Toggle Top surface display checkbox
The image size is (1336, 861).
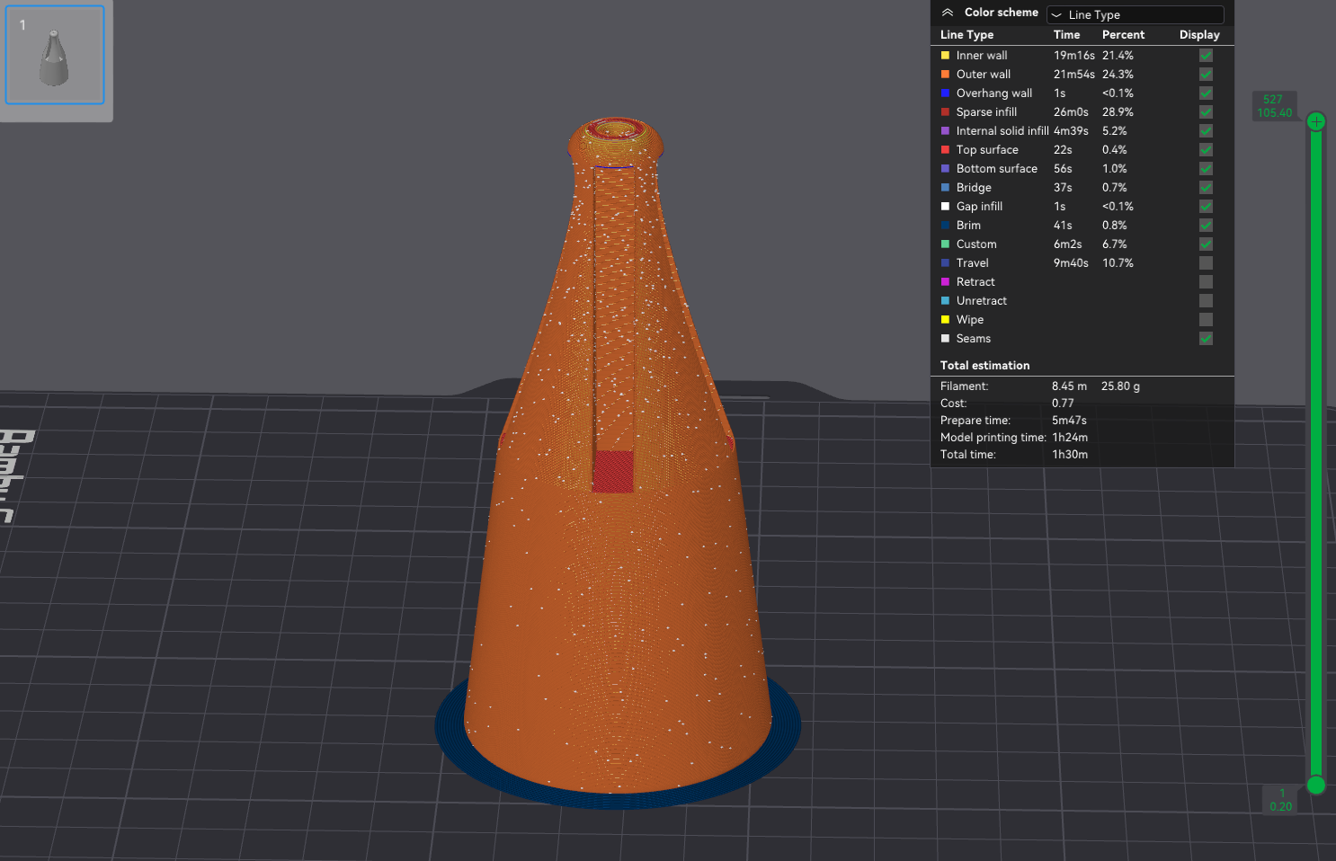coord(1206,149)
